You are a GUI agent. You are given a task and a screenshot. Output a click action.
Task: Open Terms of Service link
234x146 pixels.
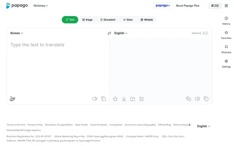(16, 125)
